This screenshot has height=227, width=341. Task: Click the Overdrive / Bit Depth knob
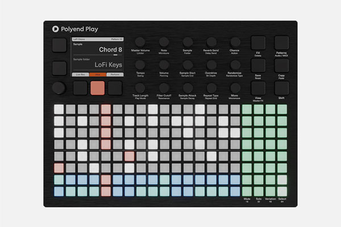(x=211, y=65)
